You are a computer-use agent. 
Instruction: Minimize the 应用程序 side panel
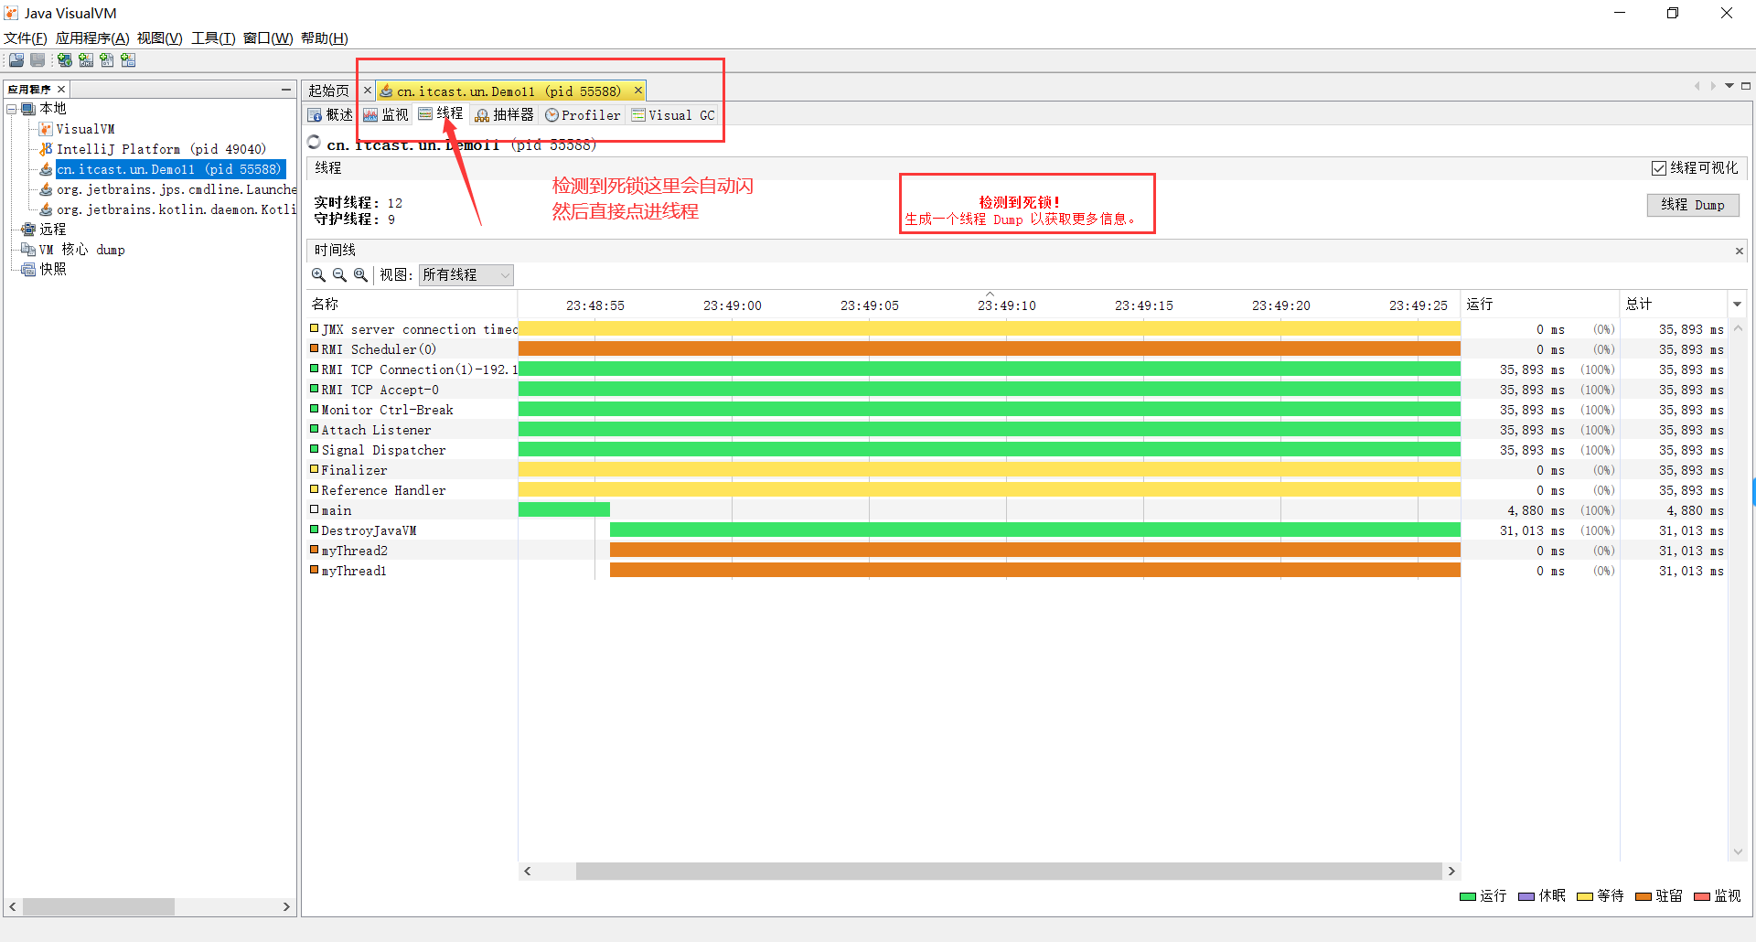coord(285,90)
